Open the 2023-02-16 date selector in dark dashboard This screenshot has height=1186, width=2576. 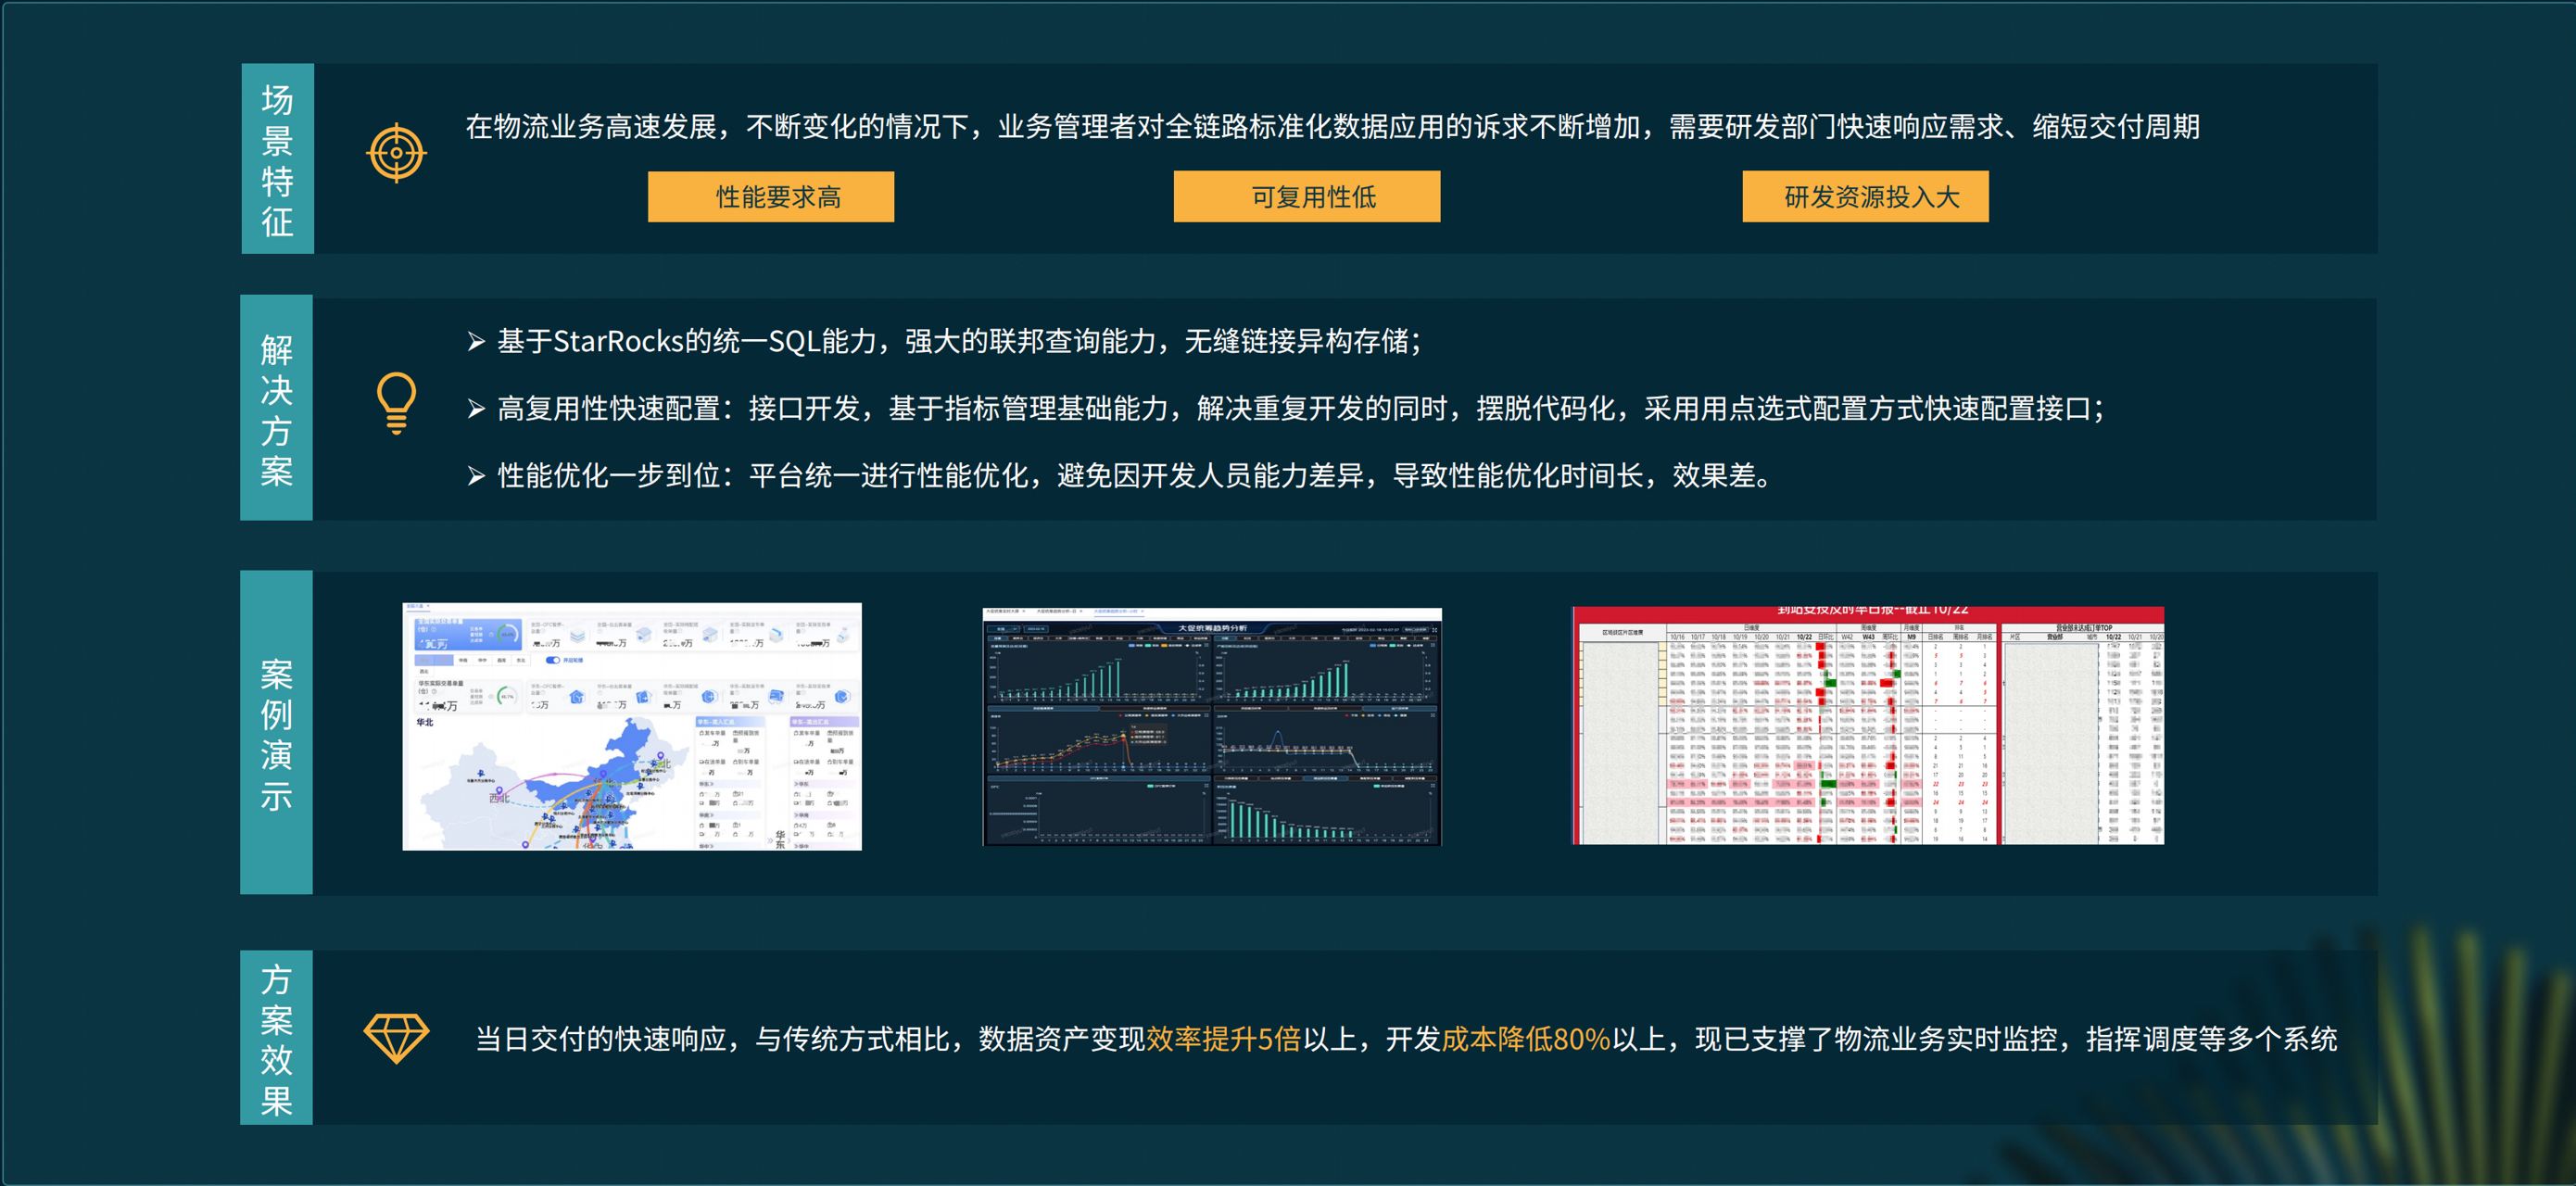1037,630
